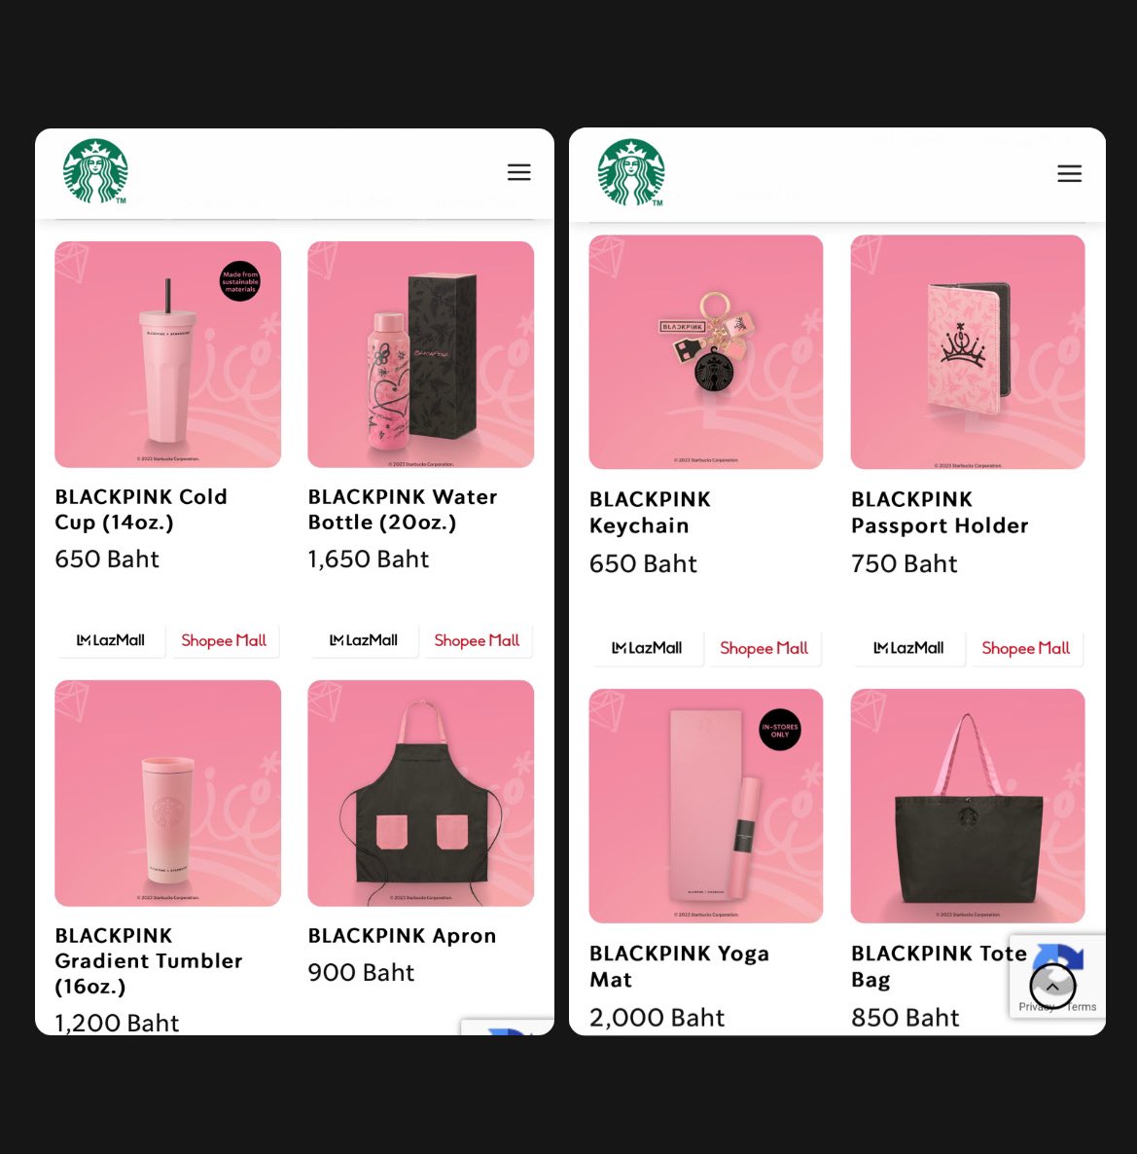Screen dimensions: 1137x1154
Task: Click the Starbucks logo in right panel
Action: pos(631,172)
